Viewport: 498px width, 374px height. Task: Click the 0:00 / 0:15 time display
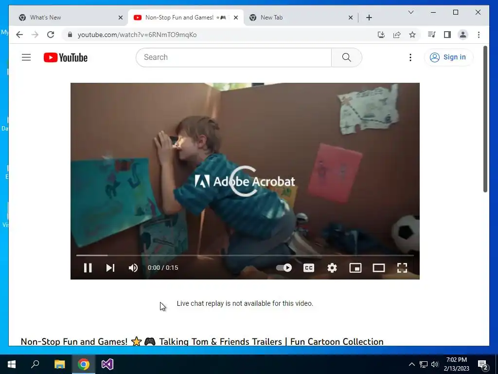click(x=163, y=268)
